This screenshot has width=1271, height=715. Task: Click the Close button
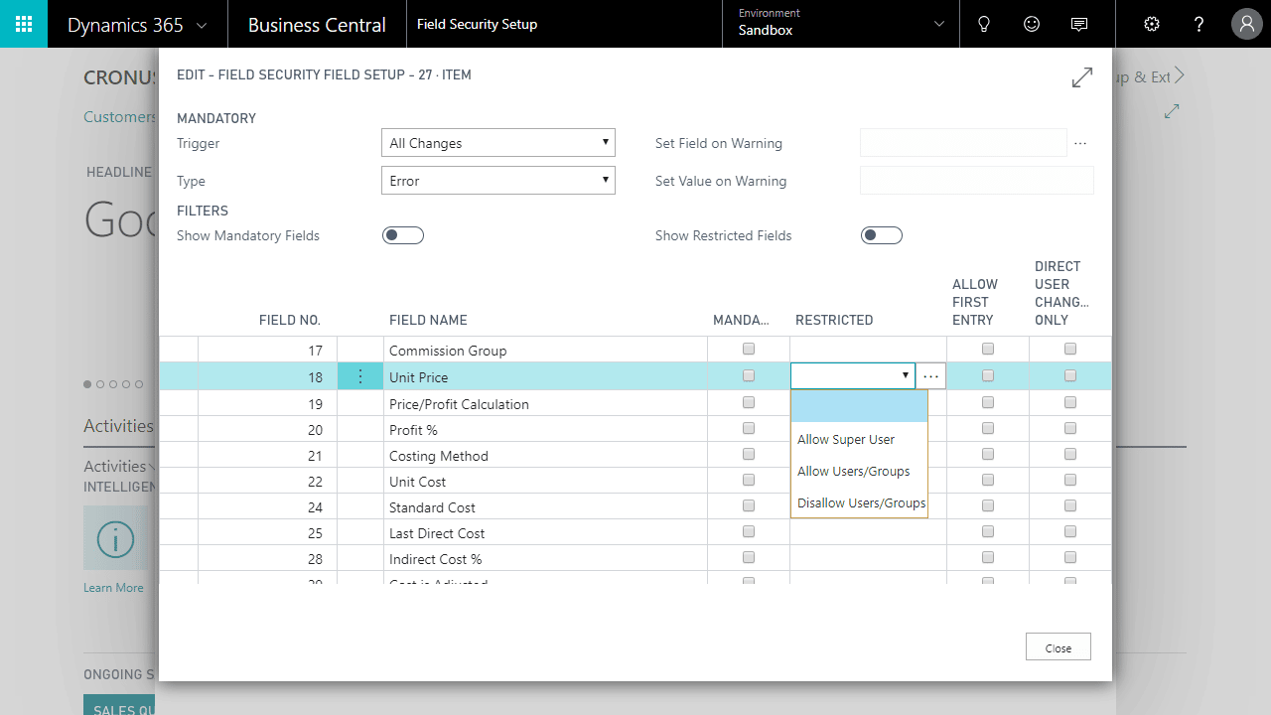click(x=1059, y=647)
